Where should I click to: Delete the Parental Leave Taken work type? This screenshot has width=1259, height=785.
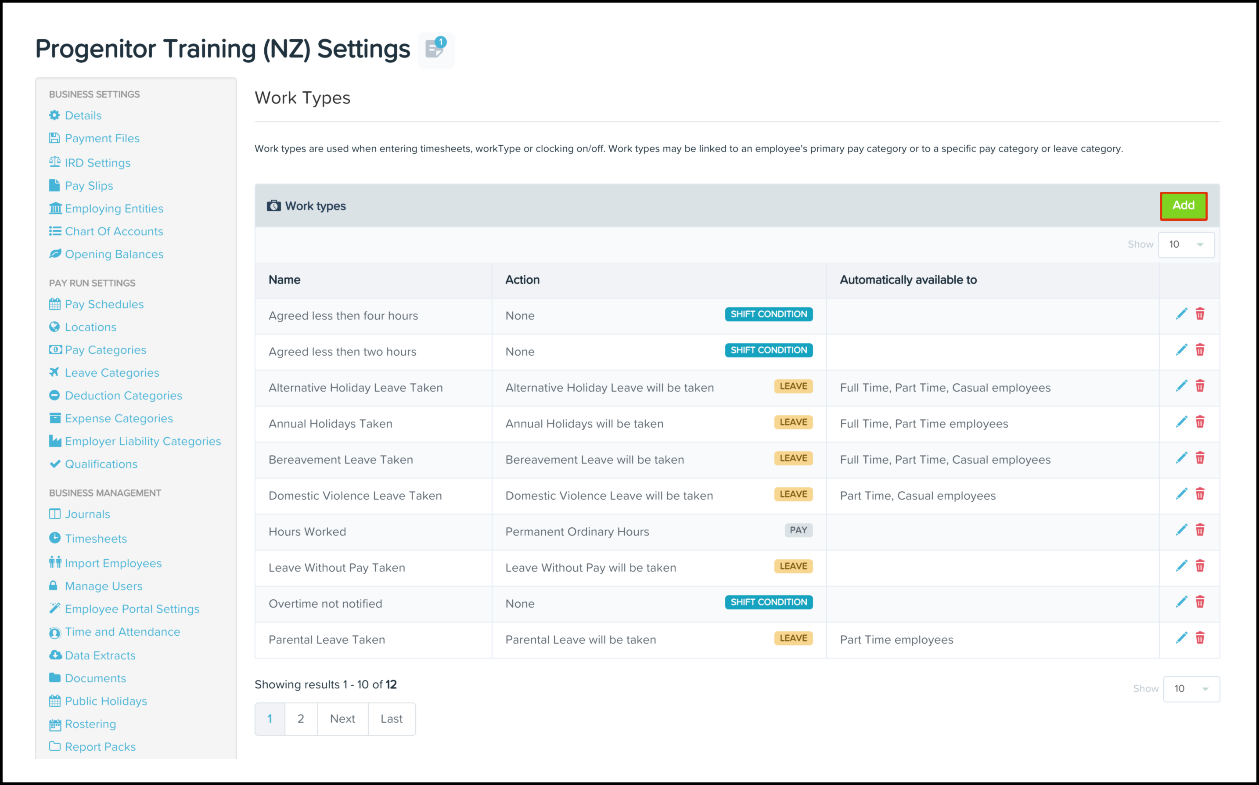(1200, 638)
